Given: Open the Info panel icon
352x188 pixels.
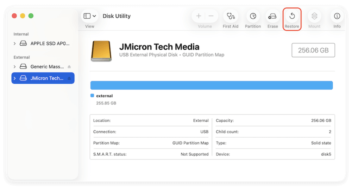Looking at the screenshot, I should [337, 16].
